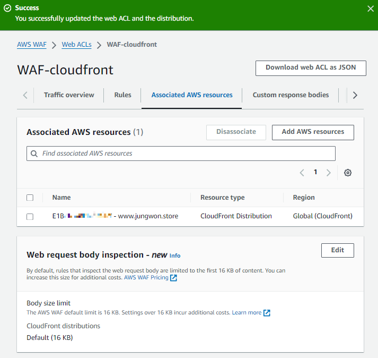Screen dimensions: 378x358
Task: Select page number 1 in pagination
Action: coord(315,172)
